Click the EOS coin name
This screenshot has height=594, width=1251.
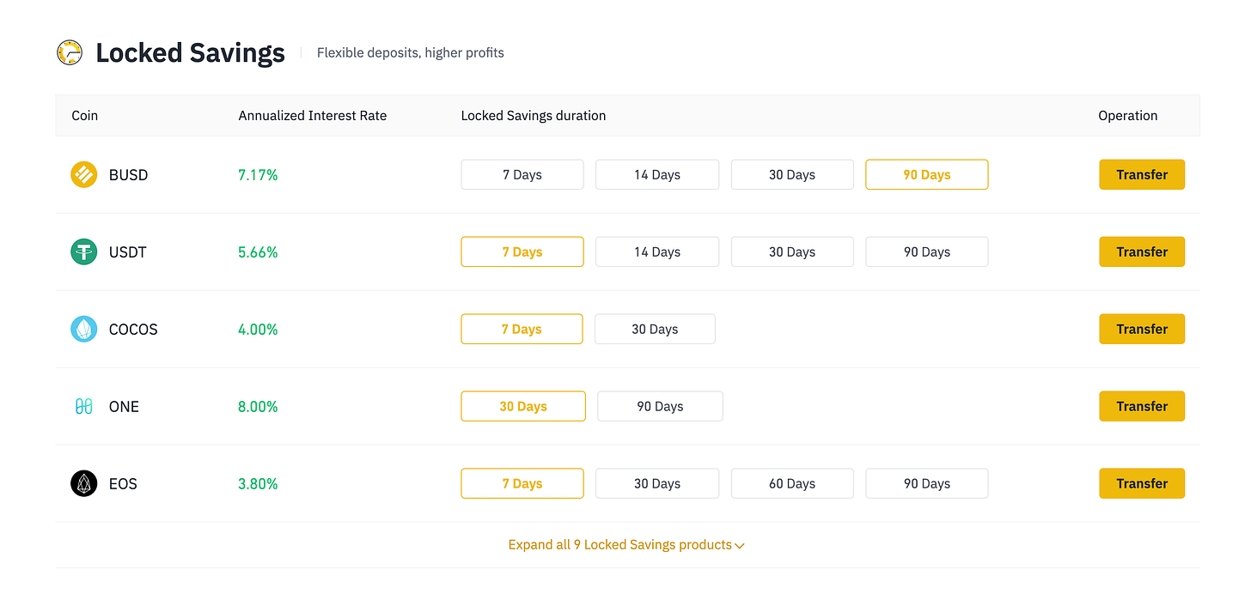click(x=123, y=484)
